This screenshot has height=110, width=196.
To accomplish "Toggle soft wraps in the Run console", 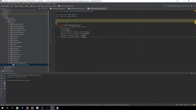I will pyautogui.click(x=4, y=81).
